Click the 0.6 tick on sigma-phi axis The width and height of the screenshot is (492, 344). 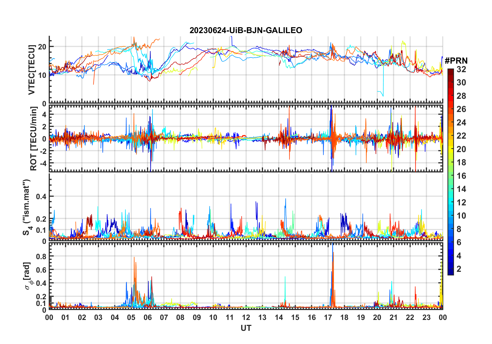click(x=41, y=270)
